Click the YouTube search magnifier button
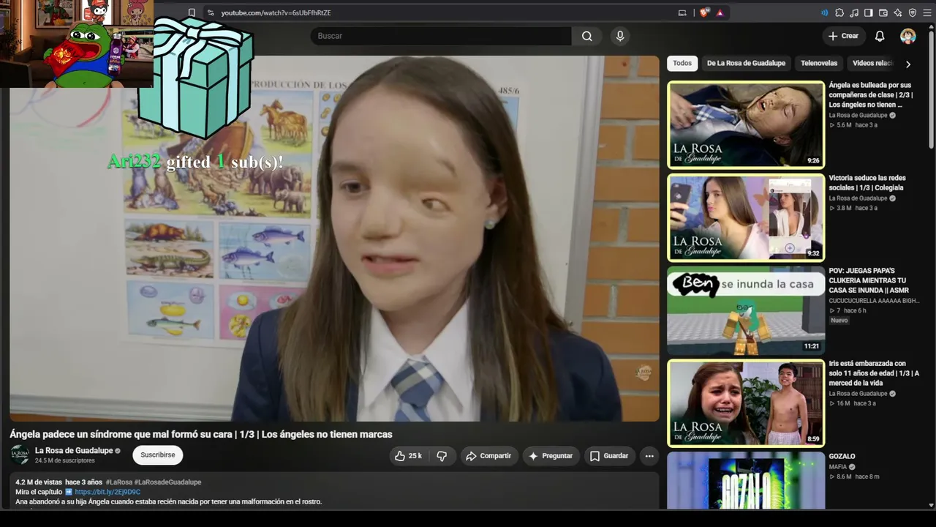Image resolution: width=936 pixels, height=527 pixels. 586,36
